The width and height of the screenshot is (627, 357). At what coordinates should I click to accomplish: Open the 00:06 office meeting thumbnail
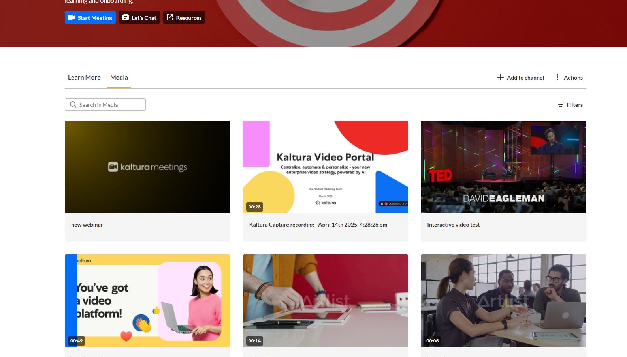pyautogui.click(x=503, y=301)
